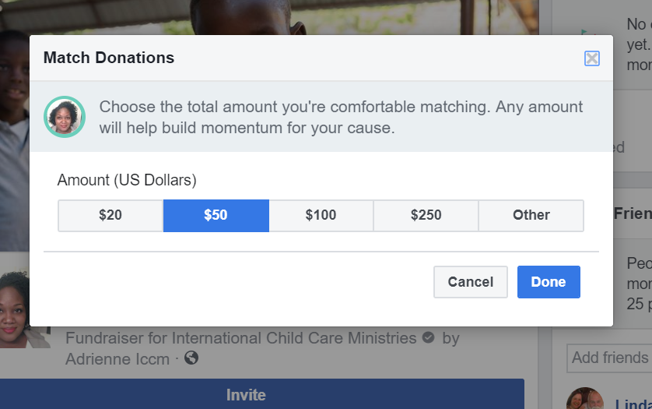Viewport: 652px width, 409px height.
Task: Click the Match Donations dialog title
Action: click(109, 58)
